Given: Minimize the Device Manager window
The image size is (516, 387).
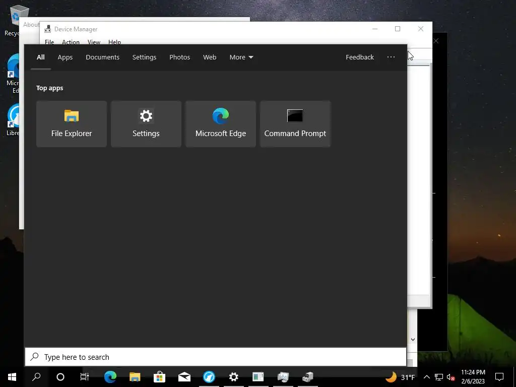Looking at the screenshot, I should 375,29.
